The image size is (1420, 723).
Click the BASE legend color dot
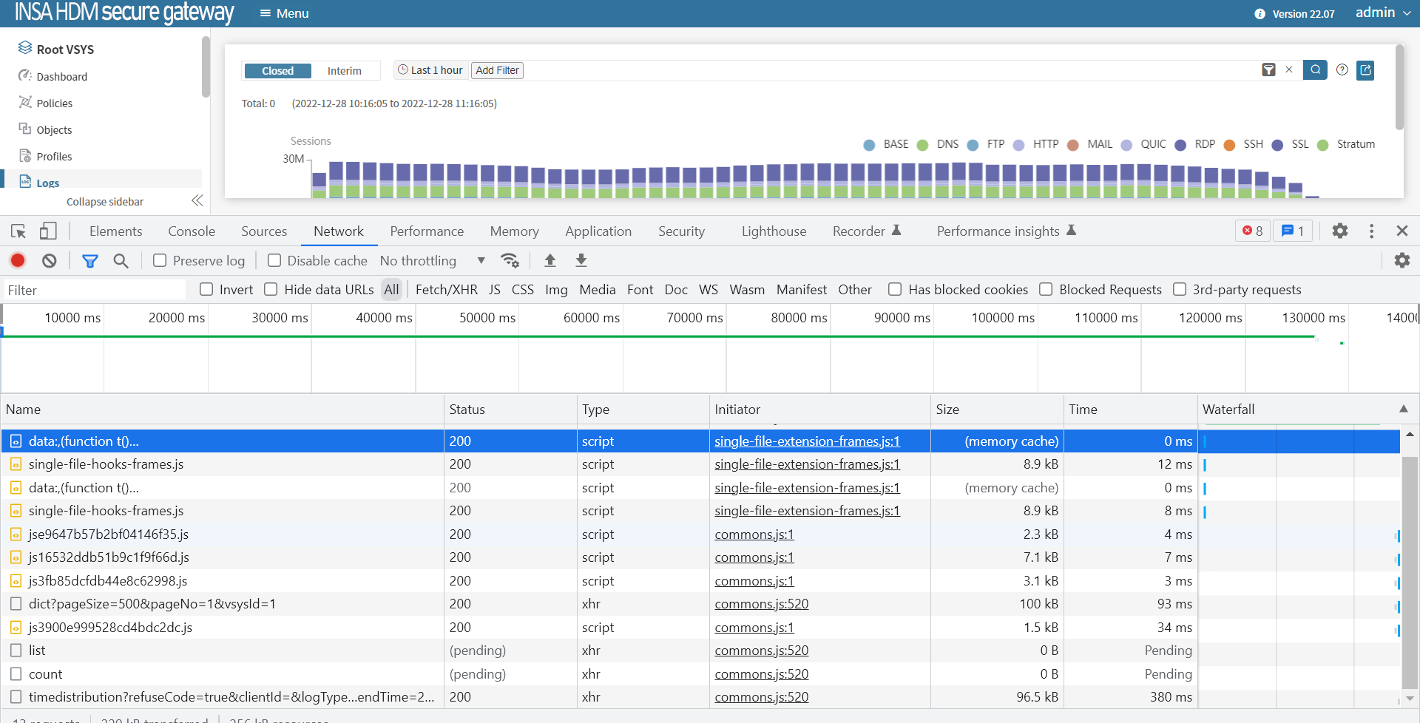869,145
